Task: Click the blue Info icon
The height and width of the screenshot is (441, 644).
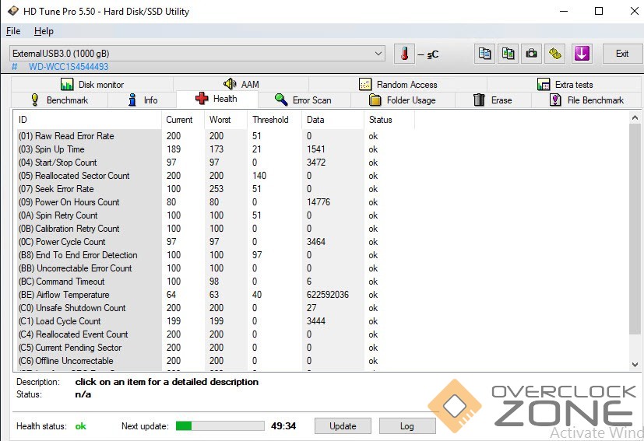Action: coord(132,100)
